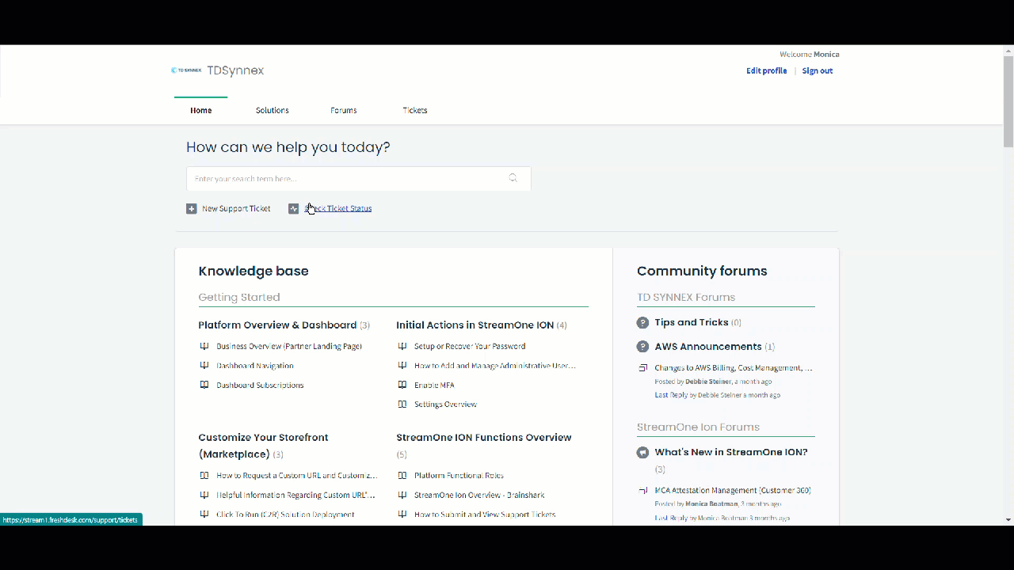The height and width of the screenshot is (570, 1014).
Task: Click the plus icon beside New Support Ticket
Action: click(x=191, y=209)
